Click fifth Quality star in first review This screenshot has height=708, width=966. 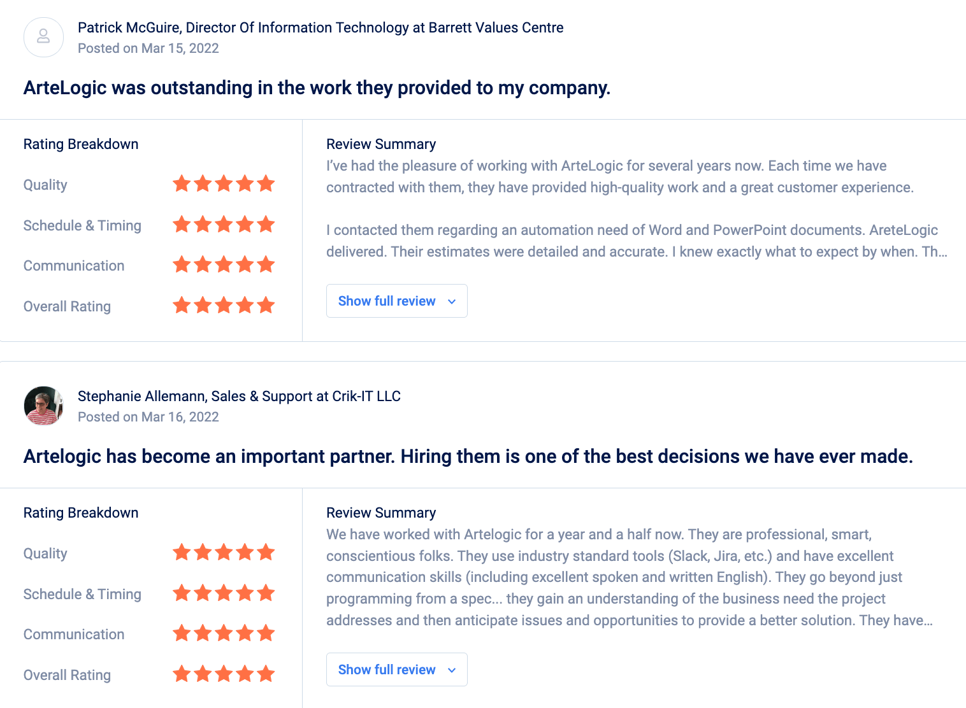tap(266, 184)
